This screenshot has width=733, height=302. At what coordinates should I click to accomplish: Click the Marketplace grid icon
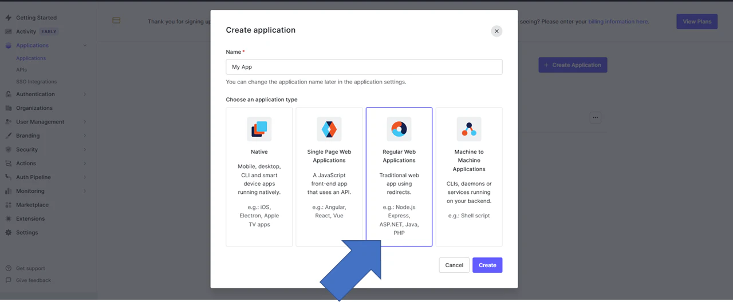click(8, 205)
